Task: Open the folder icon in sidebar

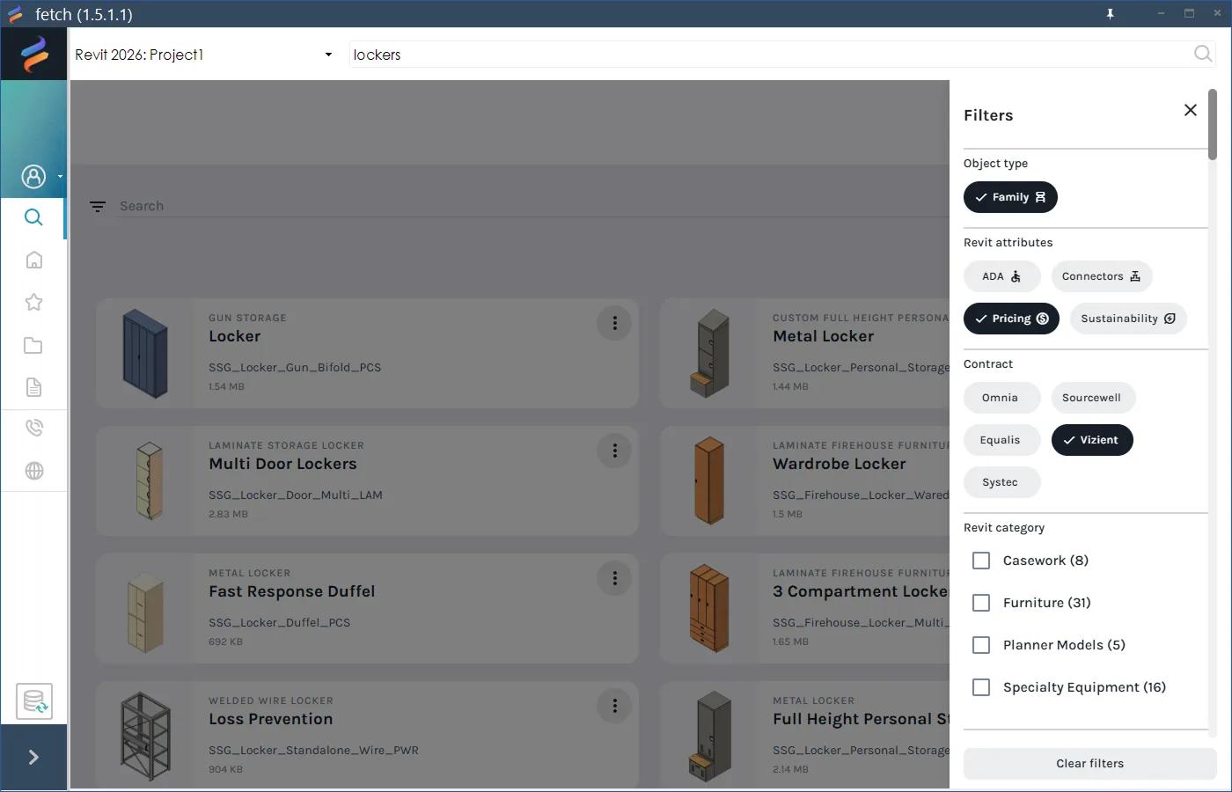Action: pos(33,345)
